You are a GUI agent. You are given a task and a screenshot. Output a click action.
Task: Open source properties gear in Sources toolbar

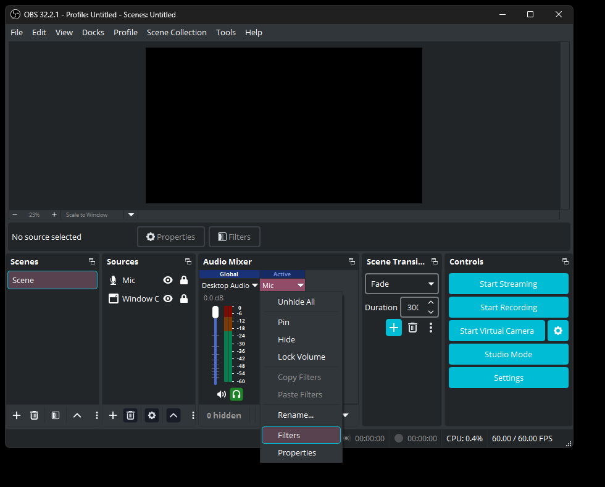click(152, 415)
